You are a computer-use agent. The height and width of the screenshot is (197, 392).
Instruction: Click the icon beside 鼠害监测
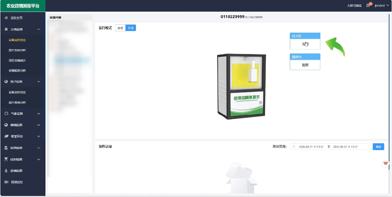pyautogui.click(x=6, y=148)
